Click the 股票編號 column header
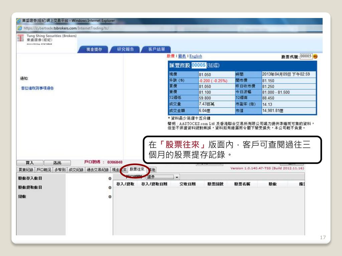Viewport: 342px width, 256px height. click(x=215, y=184)
